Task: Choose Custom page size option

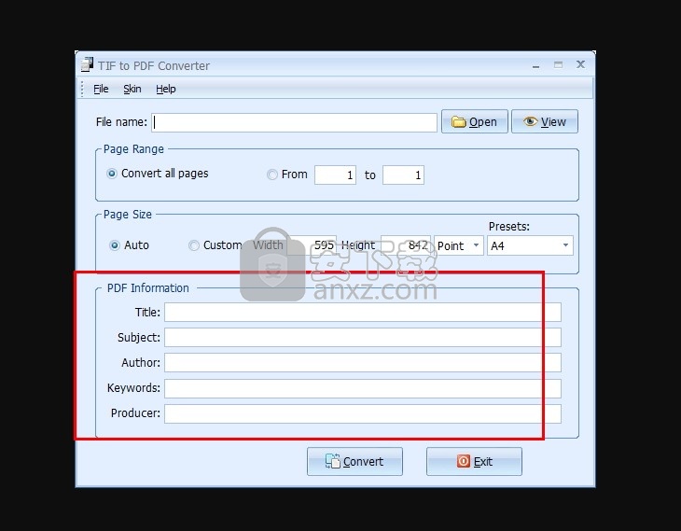Action: tap(194, 245)
